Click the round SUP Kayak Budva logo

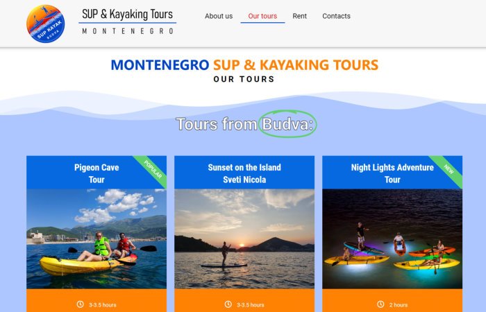46,24
